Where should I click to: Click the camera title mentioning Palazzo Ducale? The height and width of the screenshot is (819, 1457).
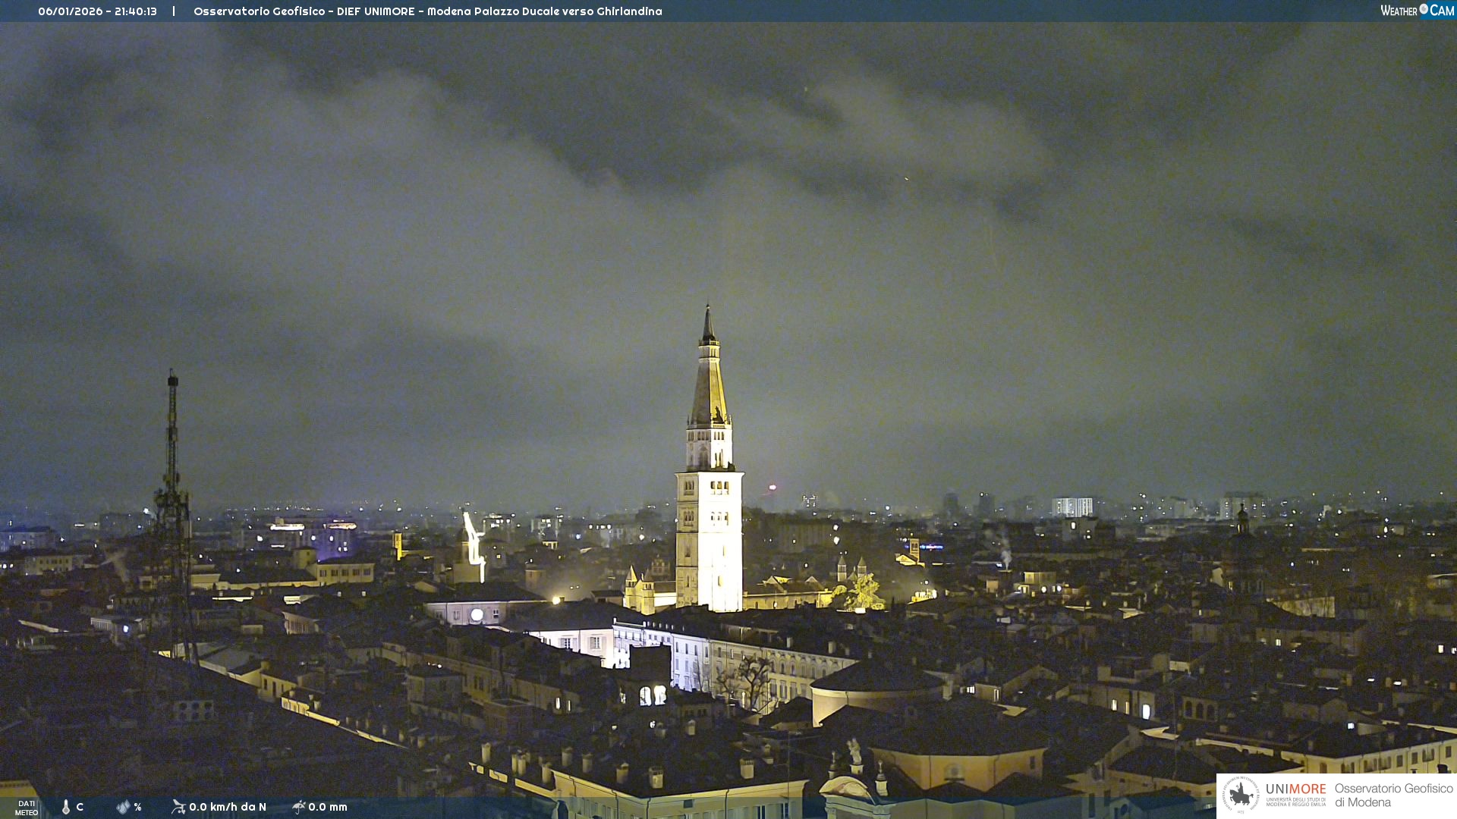pos(427,11)
